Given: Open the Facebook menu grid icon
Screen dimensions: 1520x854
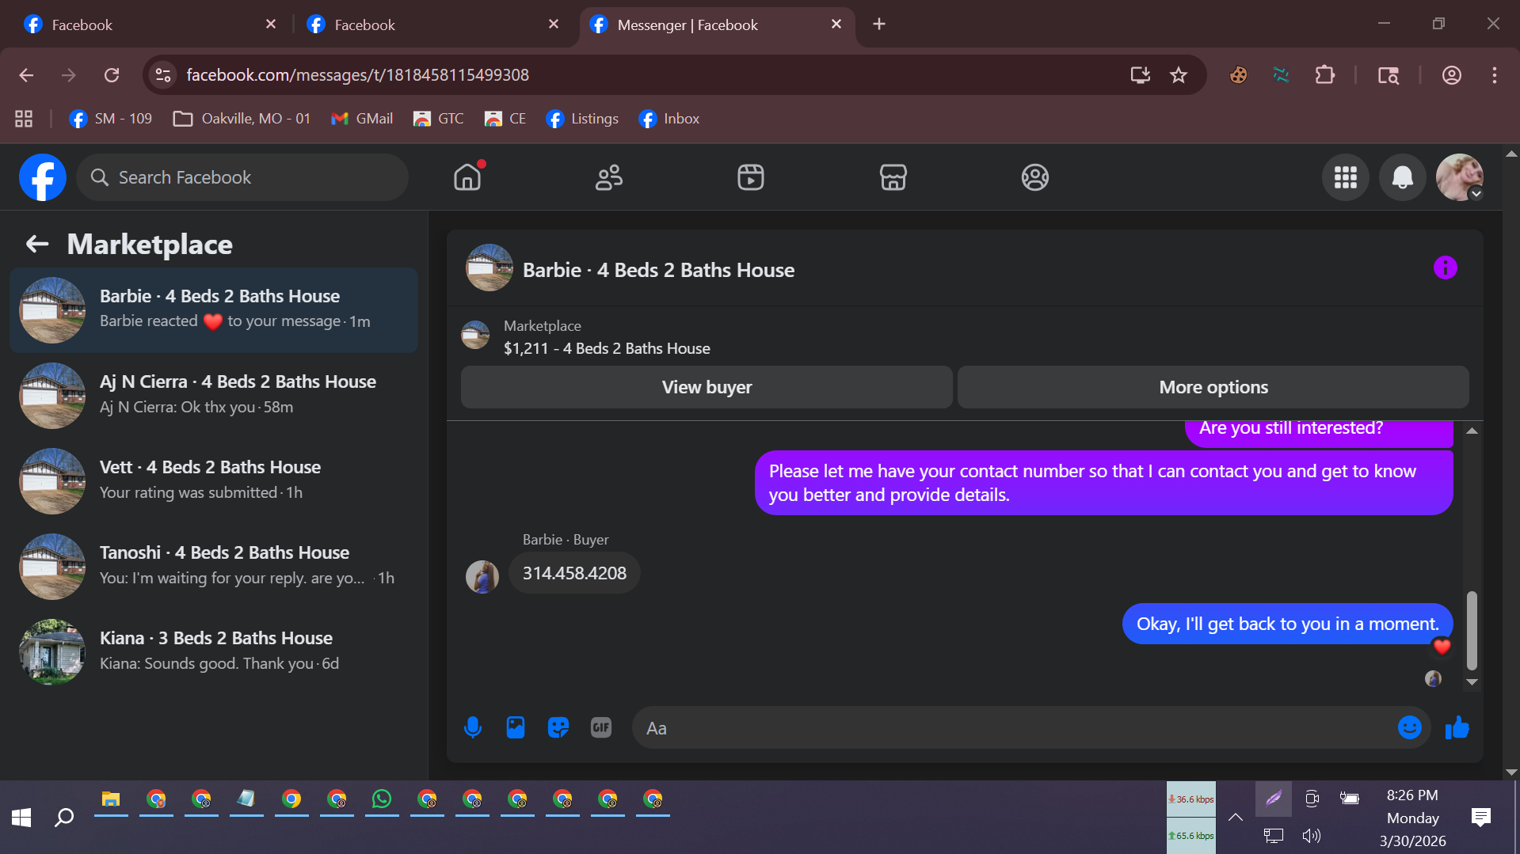Looking at the screenshot, I should click(1345, 177).
